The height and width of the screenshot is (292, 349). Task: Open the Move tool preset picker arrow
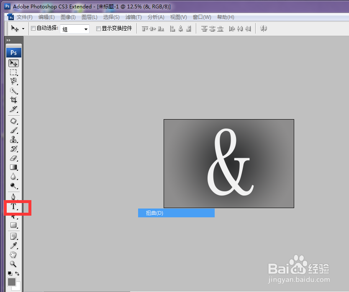[x=23, y=29]
